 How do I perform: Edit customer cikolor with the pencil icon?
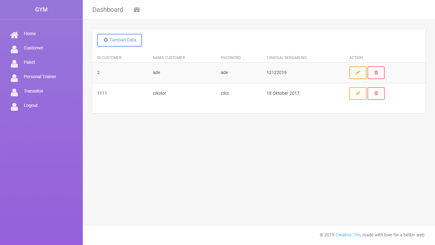click(358, 93)
